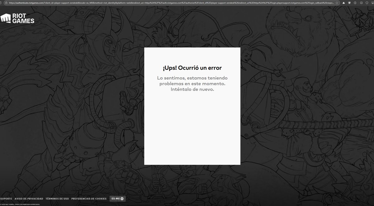The image size is (374, 206).
Task: Open PREFERENCIAS DE COOKIES in the footer
Action: tap(89, 199)
